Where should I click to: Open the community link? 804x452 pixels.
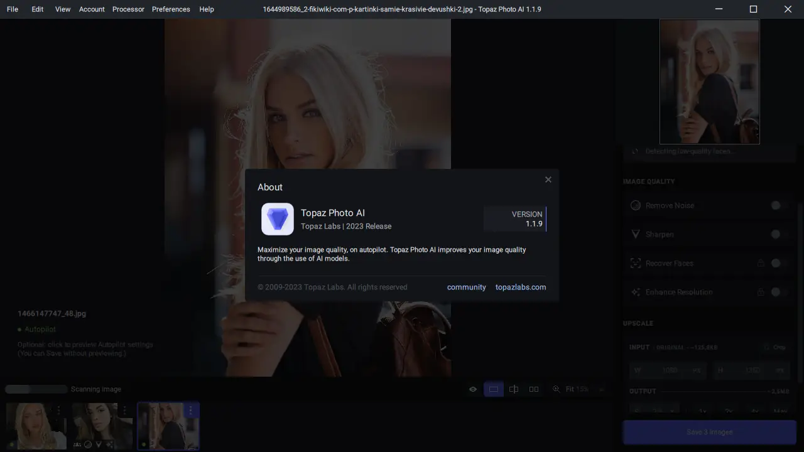(467, 287)
